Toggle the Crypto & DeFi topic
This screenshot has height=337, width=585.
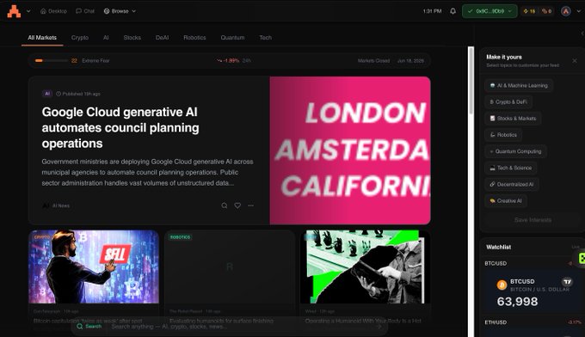508,101
